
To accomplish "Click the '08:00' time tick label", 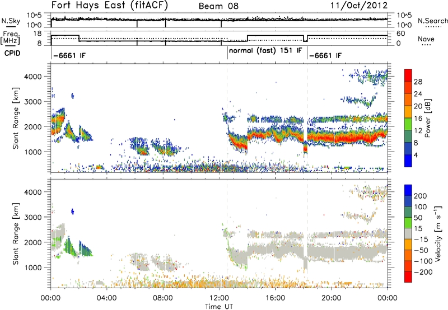I will (163, 298).
